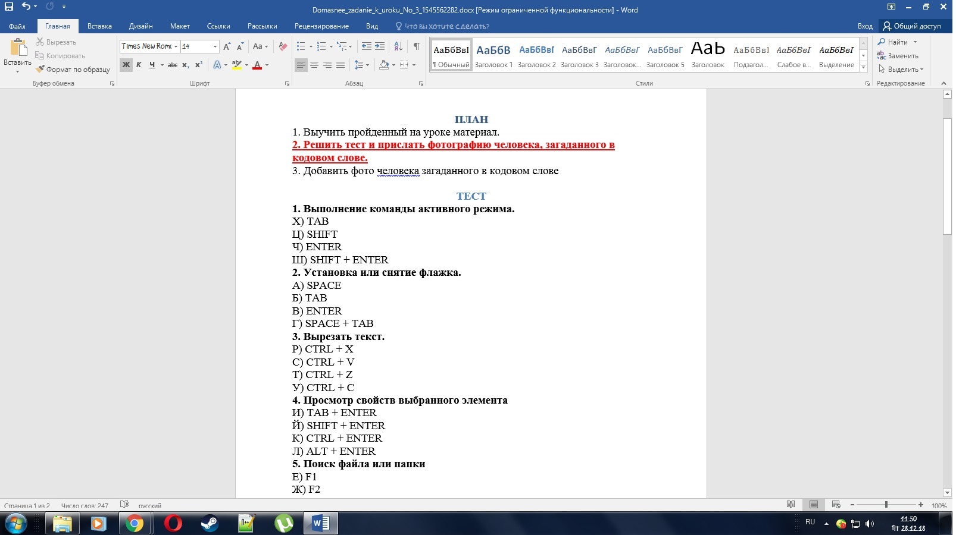Toggle bold (Ж) formatting
The height and width of the screenshot is (535, 956).
(x=126, y=65)
